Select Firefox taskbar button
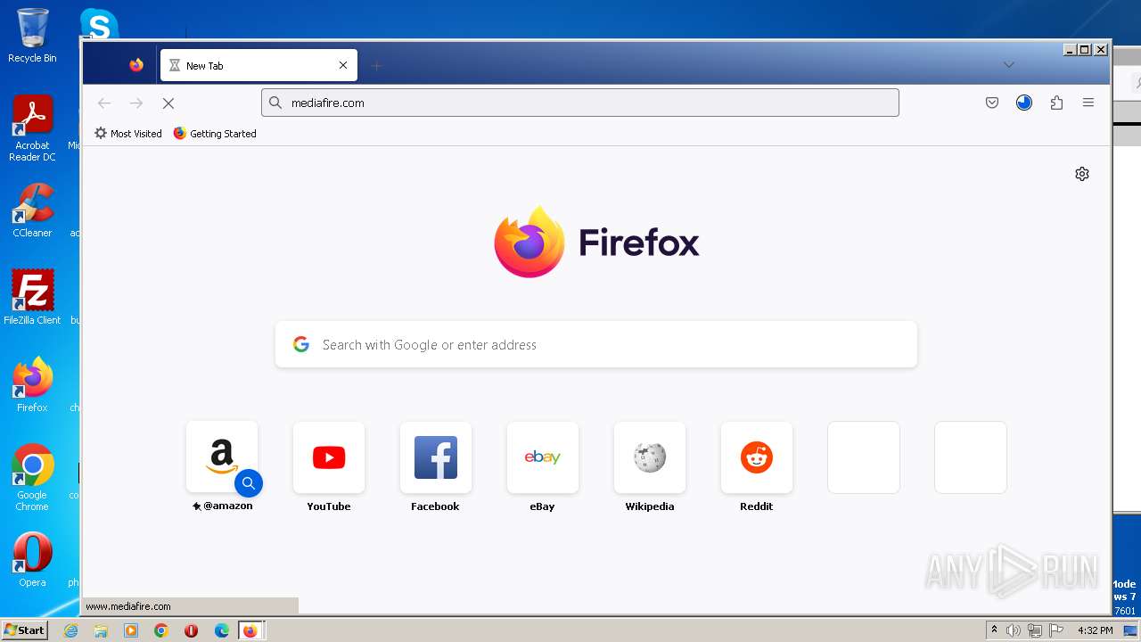Screen dimensions: 1141x642 (251, 630)
